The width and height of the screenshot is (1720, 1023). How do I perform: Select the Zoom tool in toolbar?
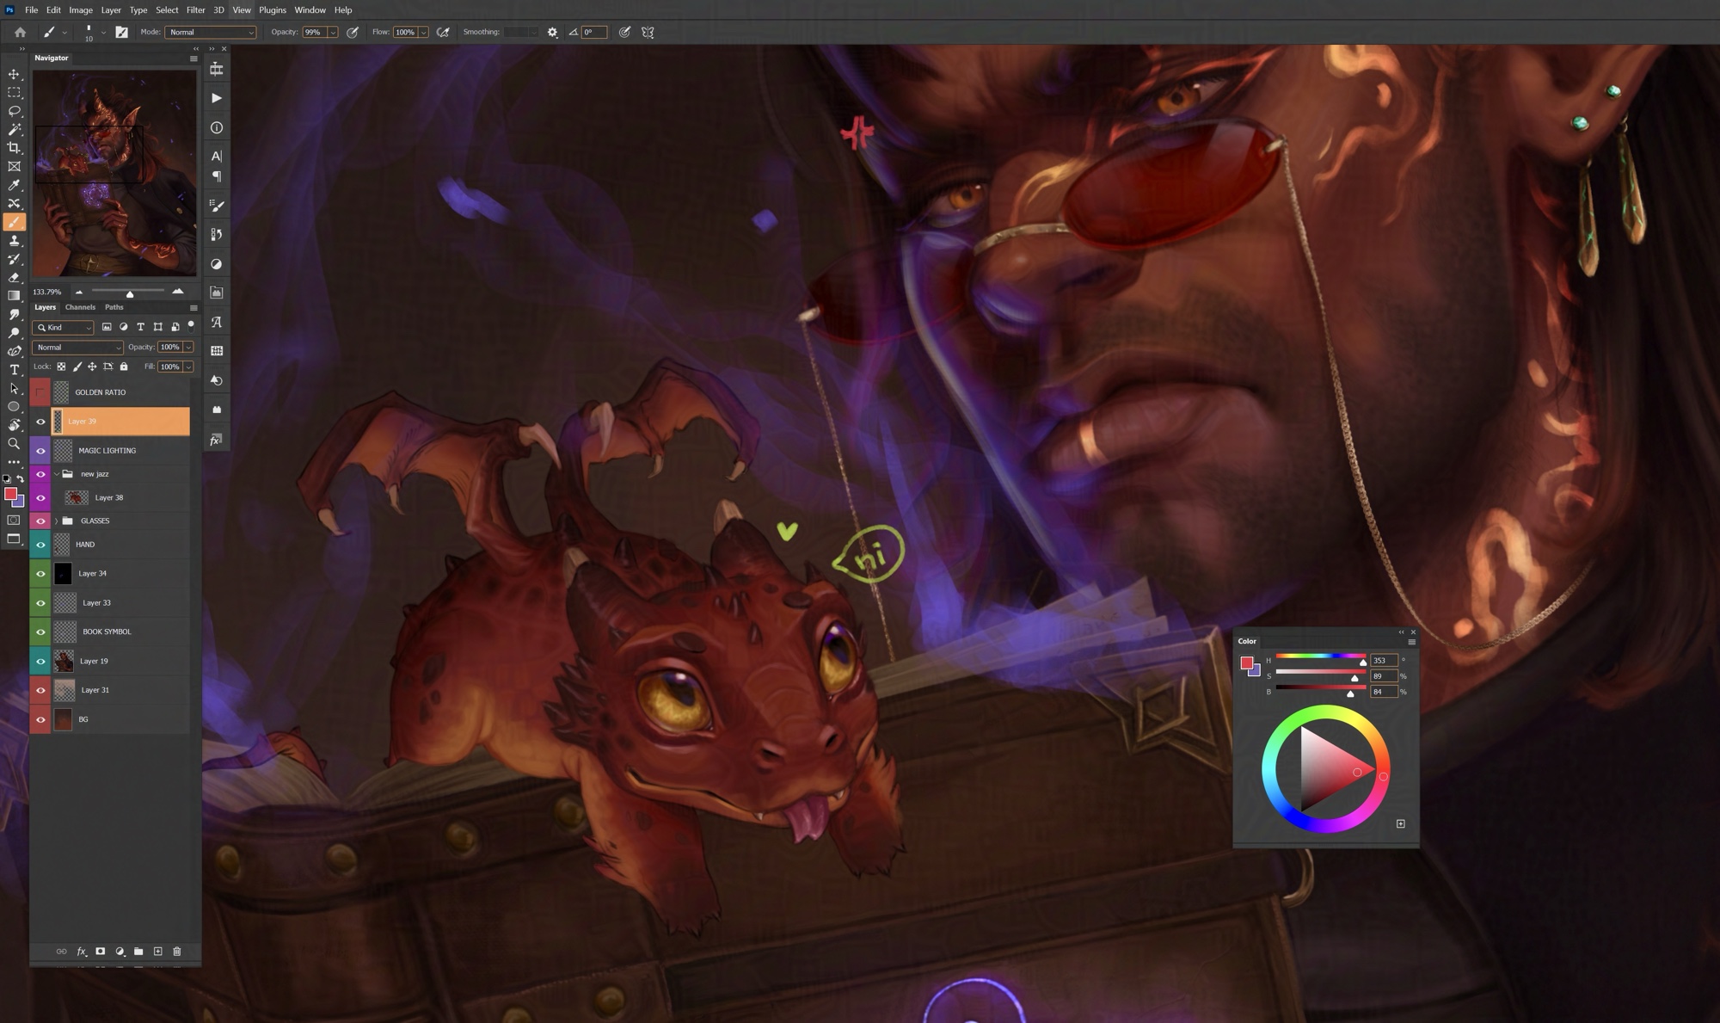click(x=14, y=443)
